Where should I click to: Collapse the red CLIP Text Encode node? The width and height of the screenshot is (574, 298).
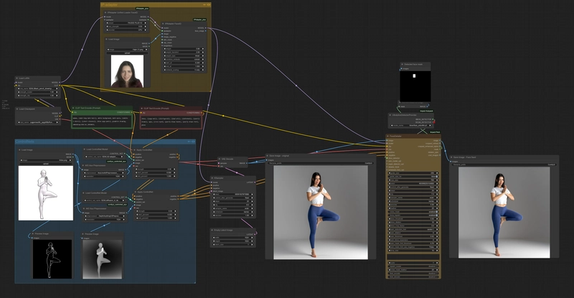141,108
